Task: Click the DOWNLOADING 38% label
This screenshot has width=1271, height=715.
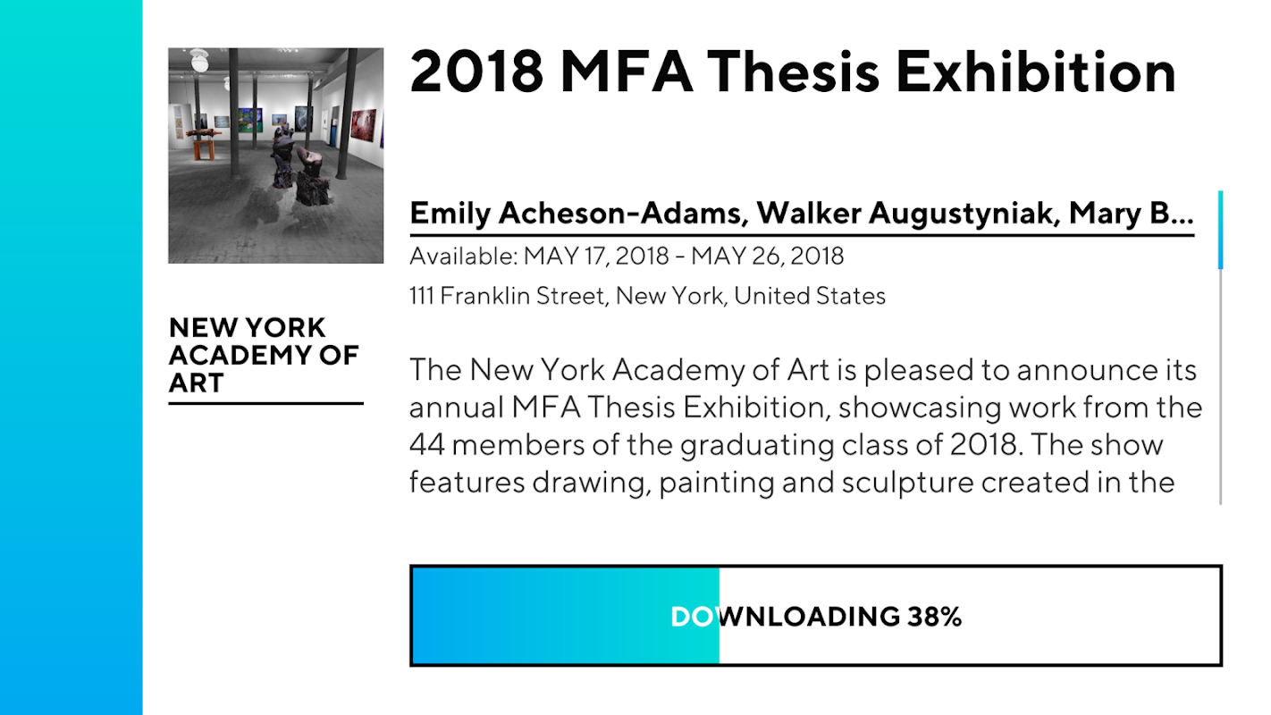Action: point(815,617)
